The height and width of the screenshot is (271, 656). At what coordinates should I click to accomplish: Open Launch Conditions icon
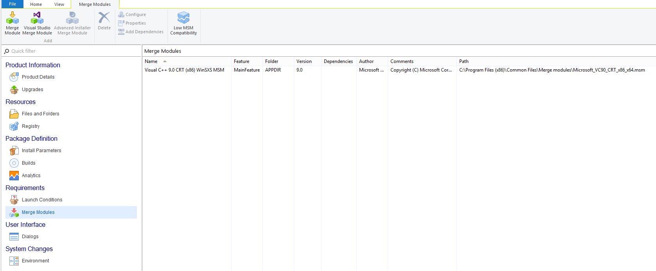pos(14,200)
